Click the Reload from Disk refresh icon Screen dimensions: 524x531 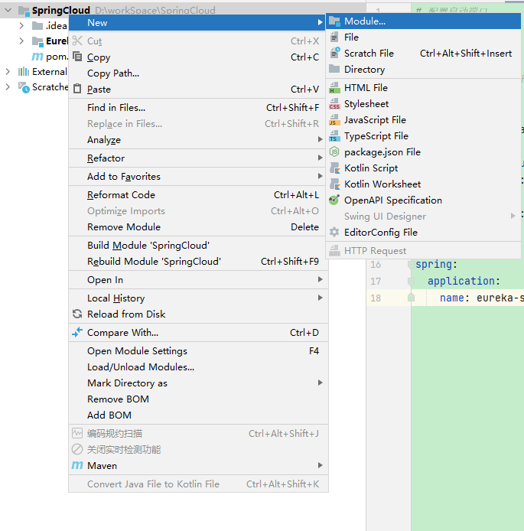point(77,314)
